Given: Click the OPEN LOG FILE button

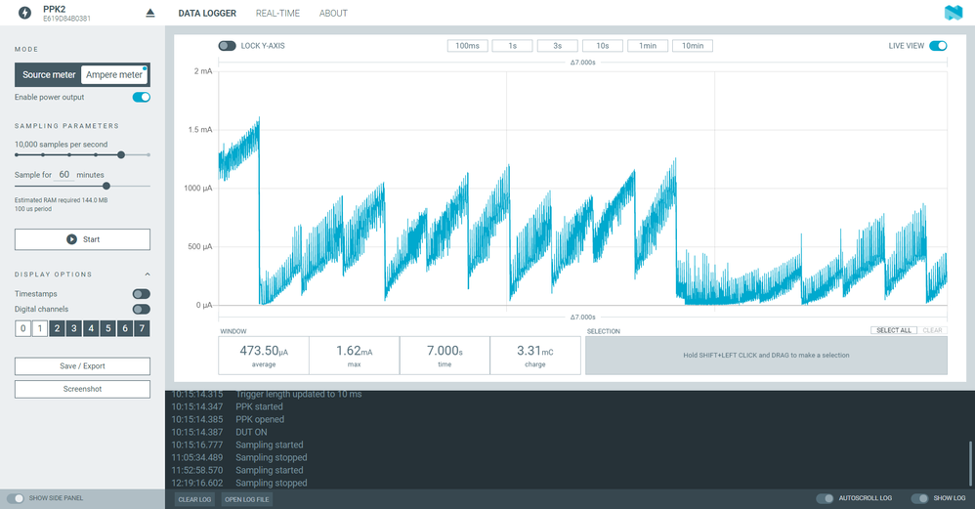Looking at the screenshot, I should pos(247,499).
